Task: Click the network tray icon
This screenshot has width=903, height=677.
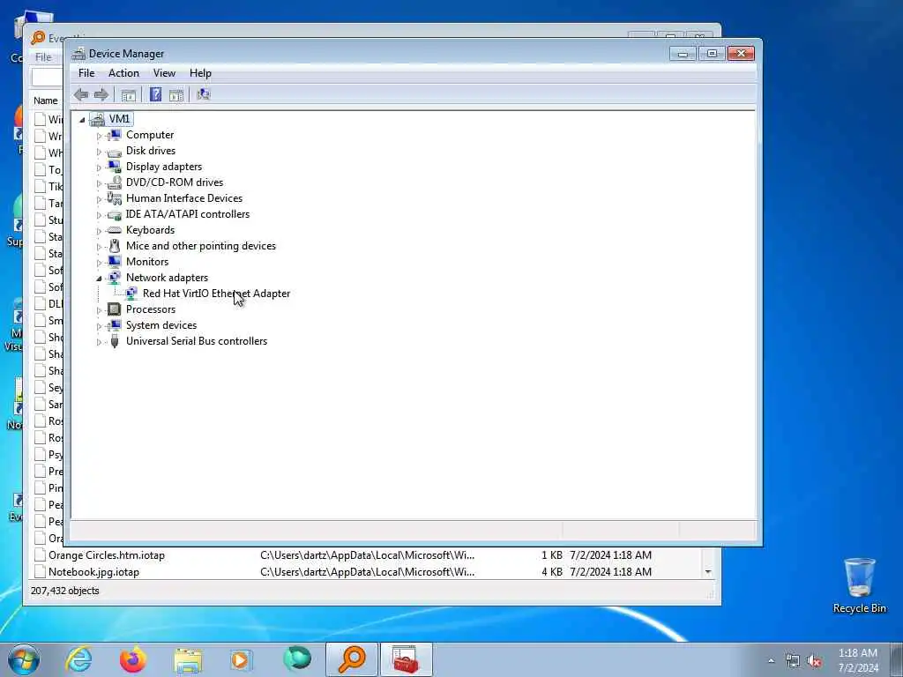Action: pyautogui.click(x=793, y=661)
